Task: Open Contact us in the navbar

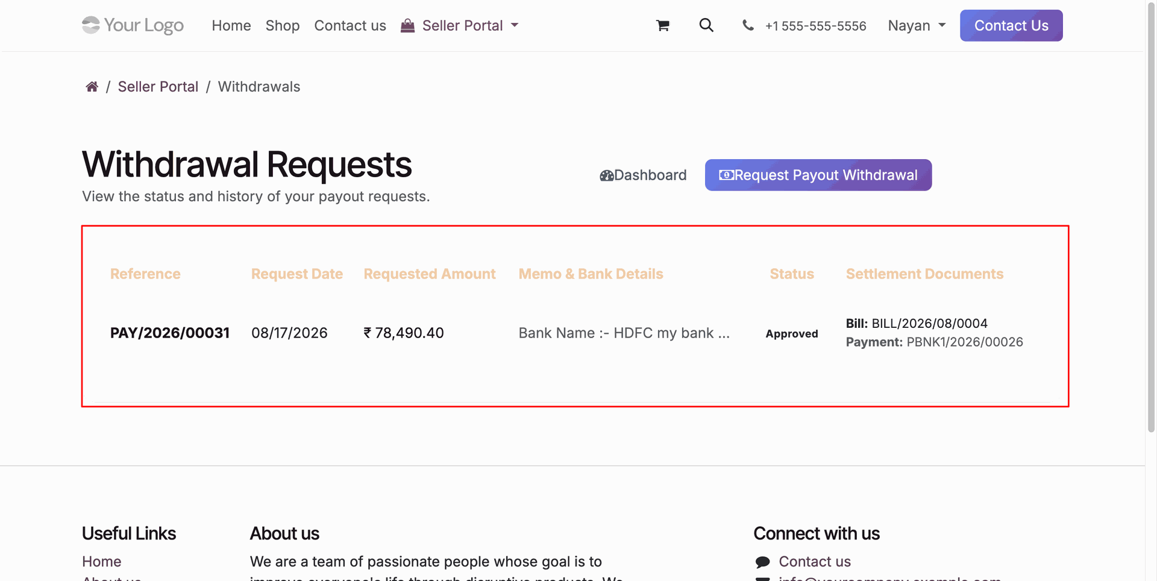Action: [x=350, y=25]
